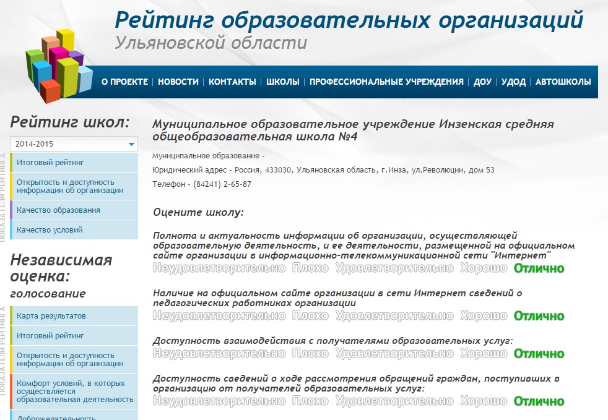Viewport: 608px width, 420px height.
Task: Open Итоговый рейтинг under Независимая оценка
Action: point(74,335)
